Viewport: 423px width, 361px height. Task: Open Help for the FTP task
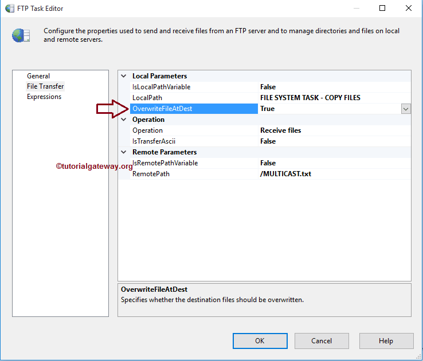click(x=386, y=341)
